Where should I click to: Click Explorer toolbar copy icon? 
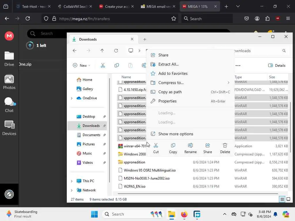117,65
